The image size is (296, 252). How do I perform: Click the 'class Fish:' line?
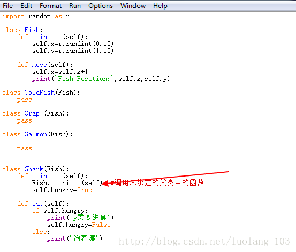pos(22,30)
